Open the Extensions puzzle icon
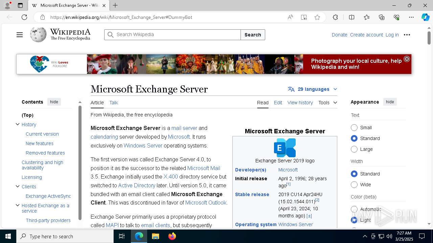The width and height of the screenshot is (433, 243). coord(335,17)
